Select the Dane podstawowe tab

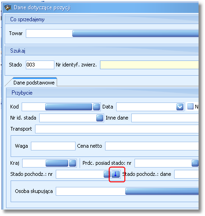34,83
